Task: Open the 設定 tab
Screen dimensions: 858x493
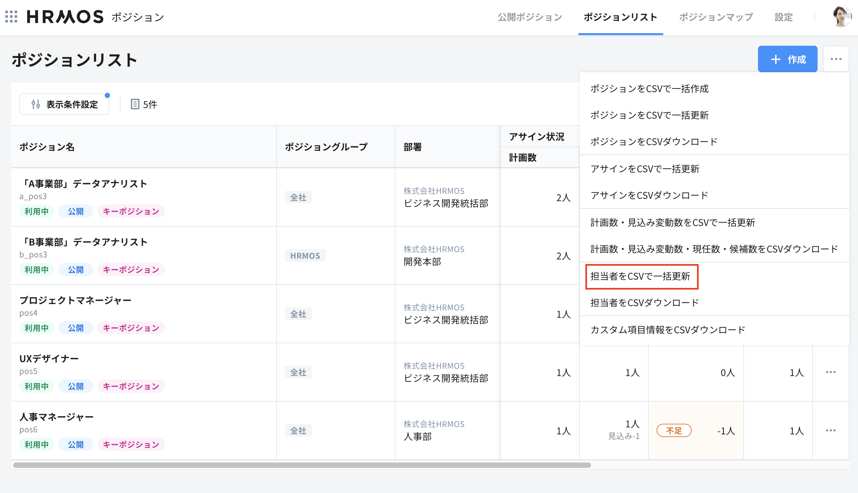Action: [x=783, y=17]
